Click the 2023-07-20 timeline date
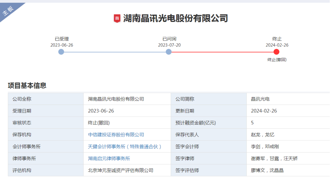 (x=170, y=45)
